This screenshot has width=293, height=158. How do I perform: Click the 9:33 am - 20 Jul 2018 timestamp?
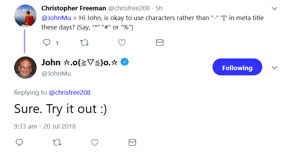[45, 126]
